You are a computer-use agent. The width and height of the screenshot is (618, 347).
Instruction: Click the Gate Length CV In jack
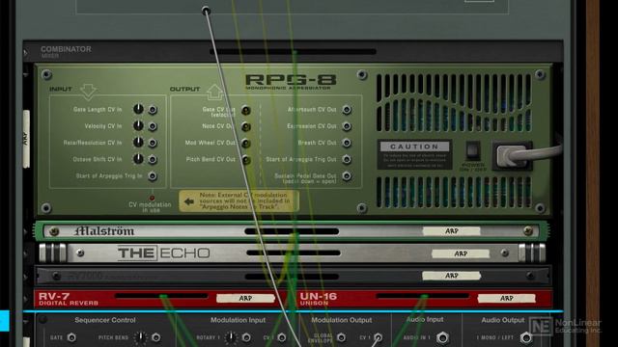click(153, 110)
